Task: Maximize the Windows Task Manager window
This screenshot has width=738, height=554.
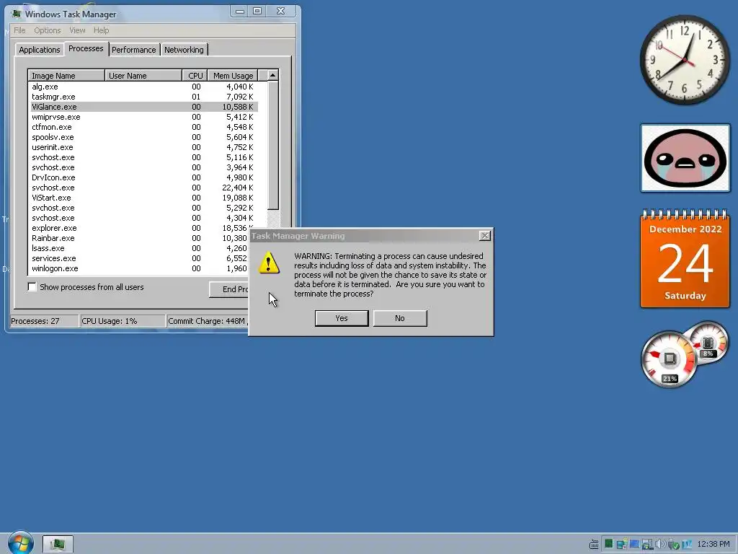Action: [x=257, y=11]
